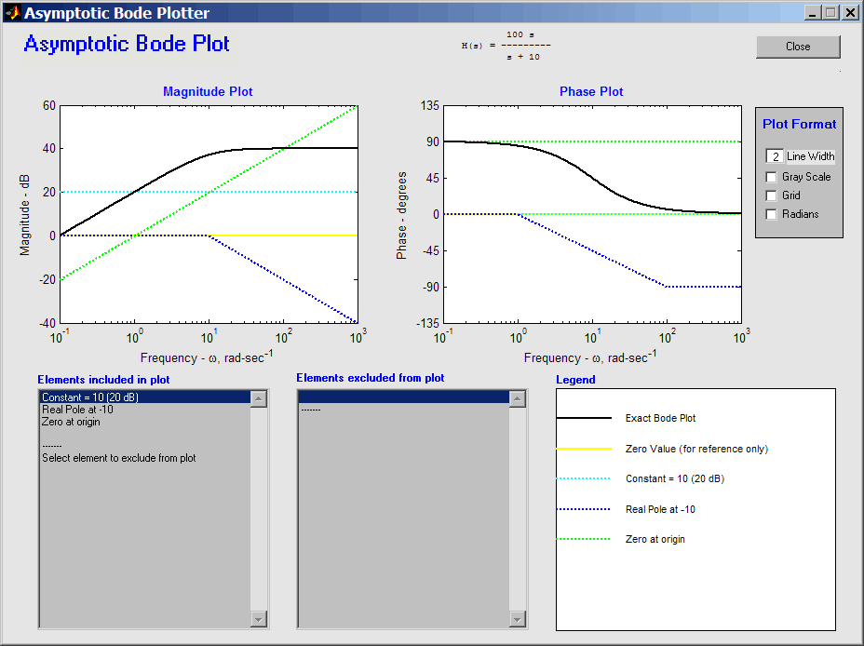The height and width of the screenshot is (646, 864).
Task: Click the MATLAB icon in the title bar
Action: pos(12,12)
